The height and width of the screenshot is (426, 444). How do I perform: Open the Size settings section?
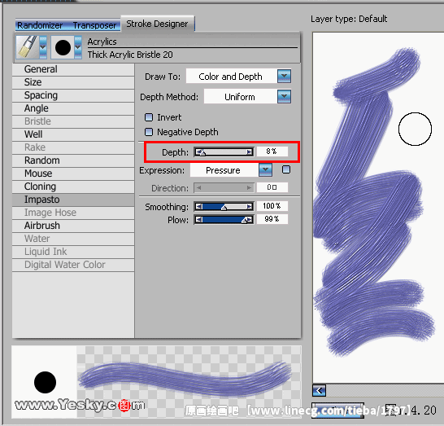pyautogui.click(x=73, y=82)
